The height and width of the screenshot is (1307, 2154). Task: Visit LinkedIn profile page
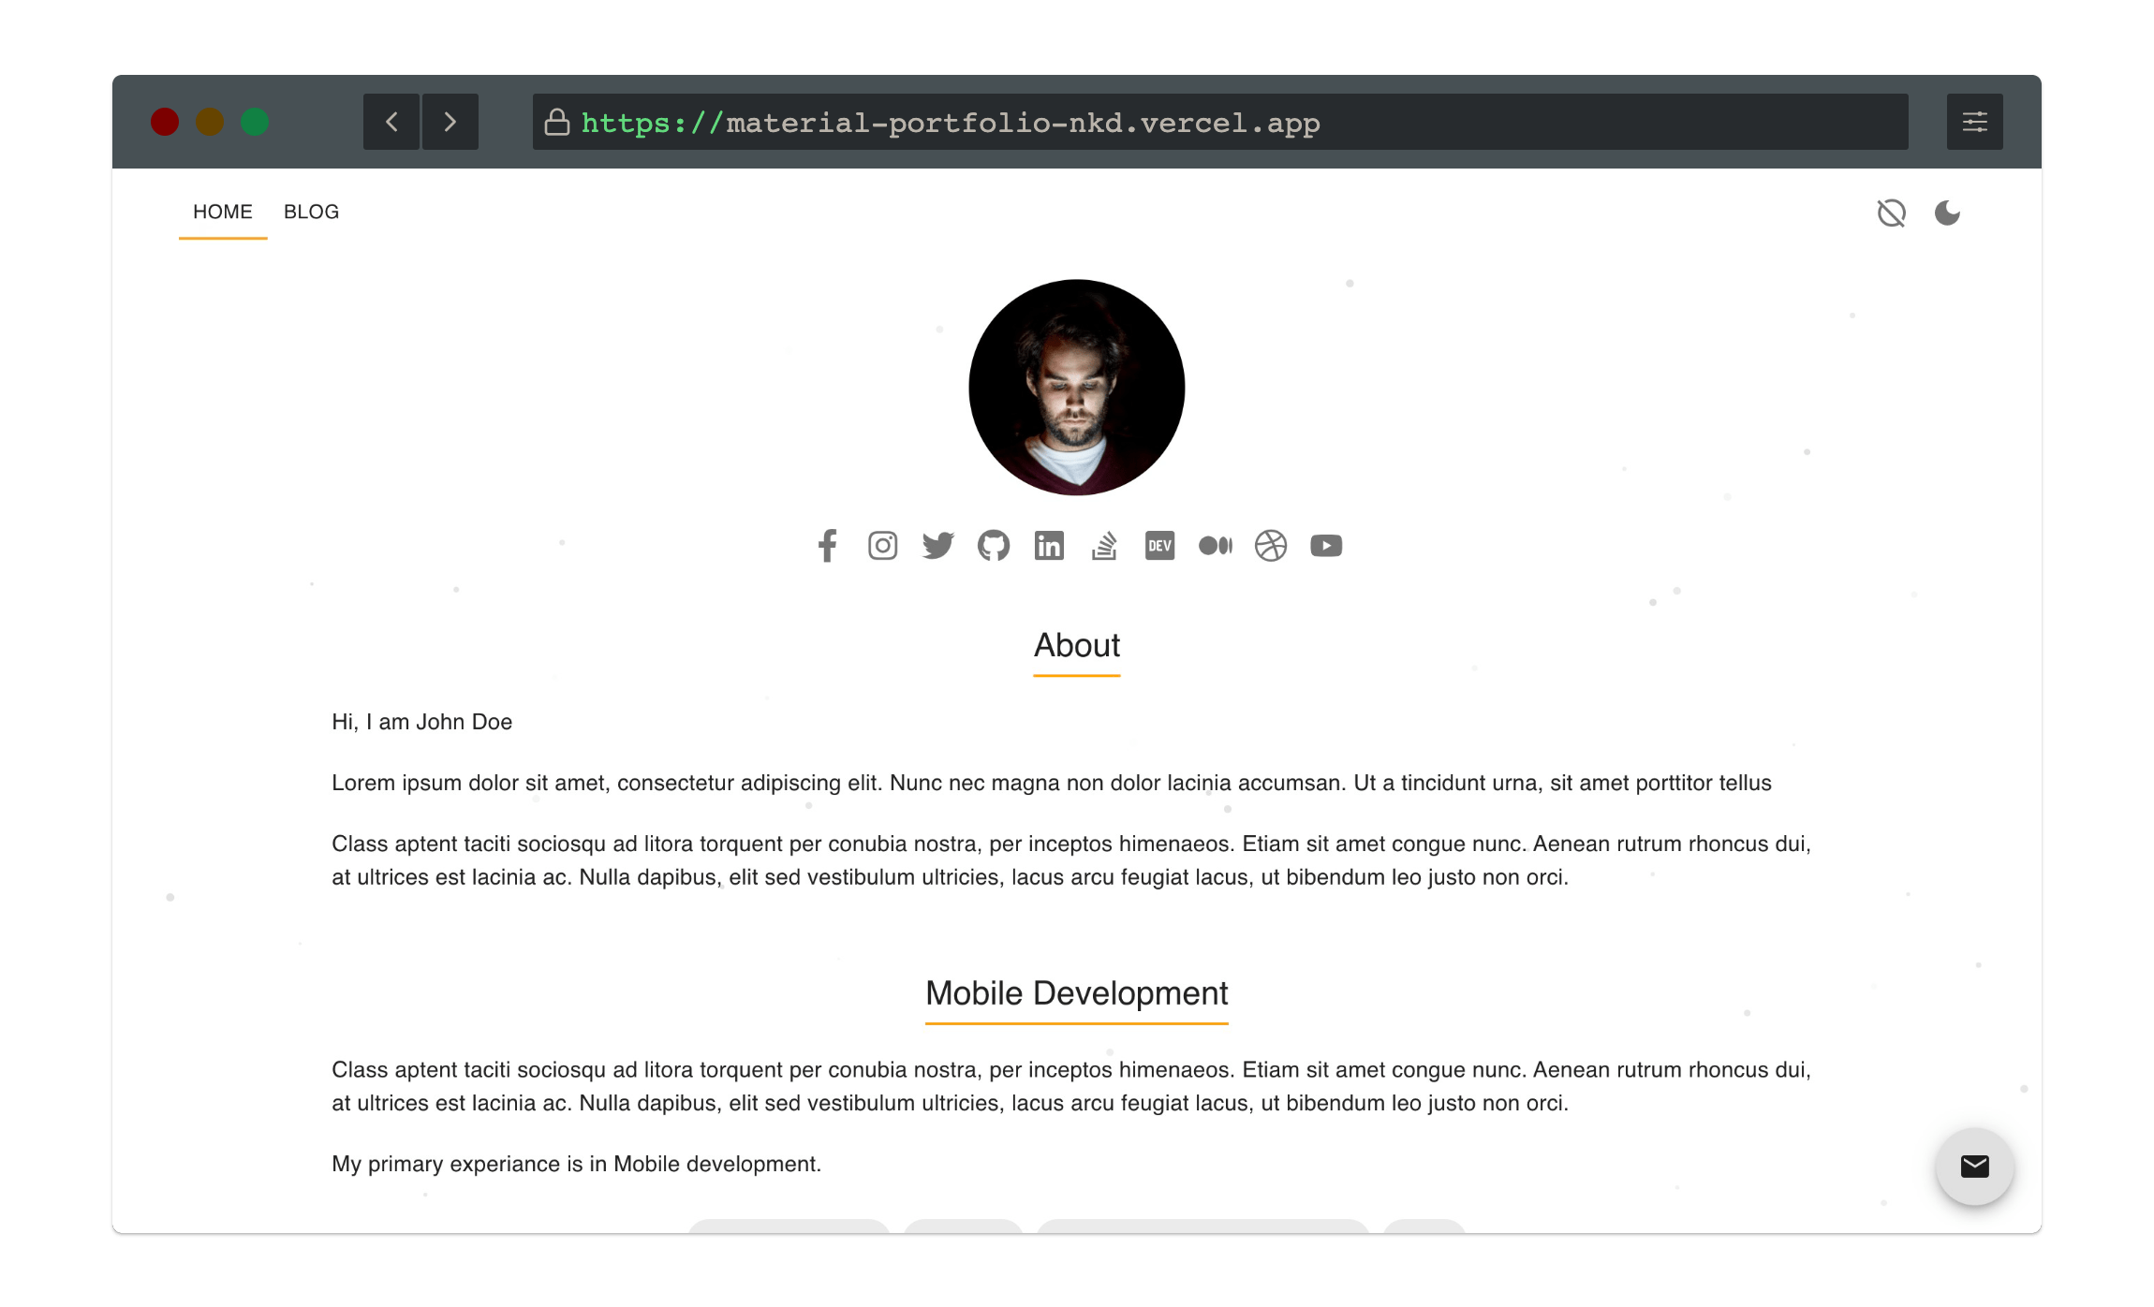pyautogui.click(x=1049, y=544)
